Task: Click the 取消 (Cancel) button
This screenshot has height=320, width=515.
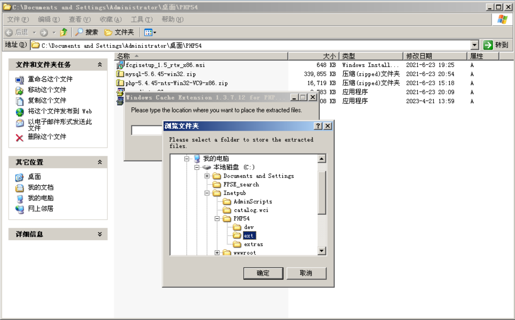Action: (306, 273)
